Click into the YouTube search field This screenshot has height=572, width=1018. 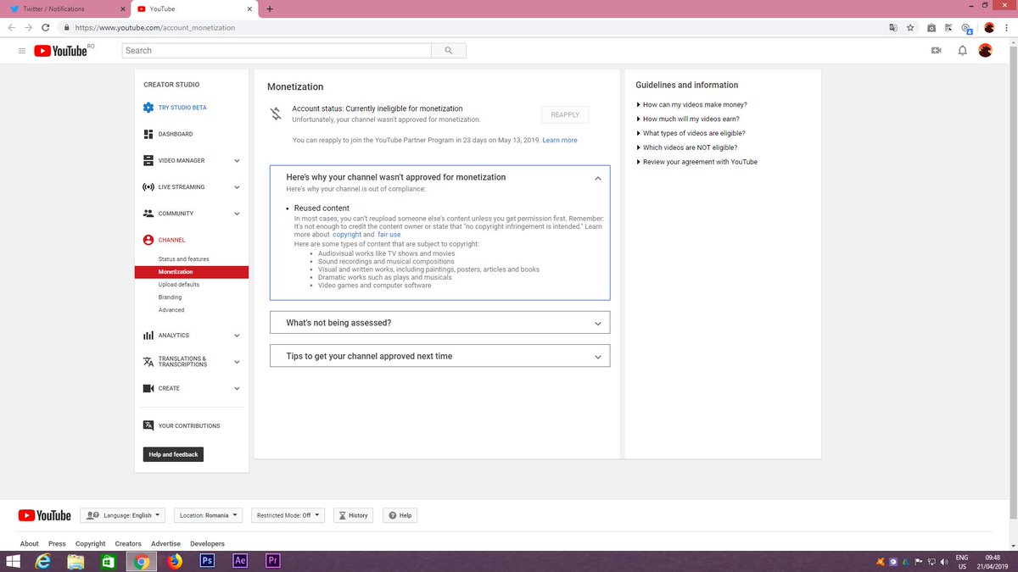click(277, 51)
